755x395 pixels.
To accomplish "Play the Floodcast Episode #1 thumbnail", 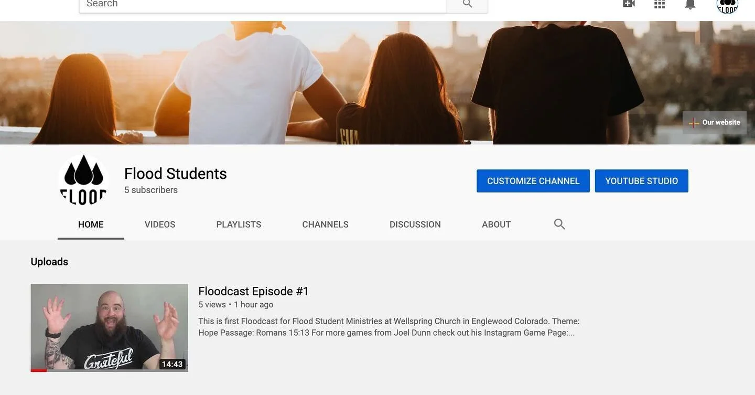I will [x=109, y=328].
